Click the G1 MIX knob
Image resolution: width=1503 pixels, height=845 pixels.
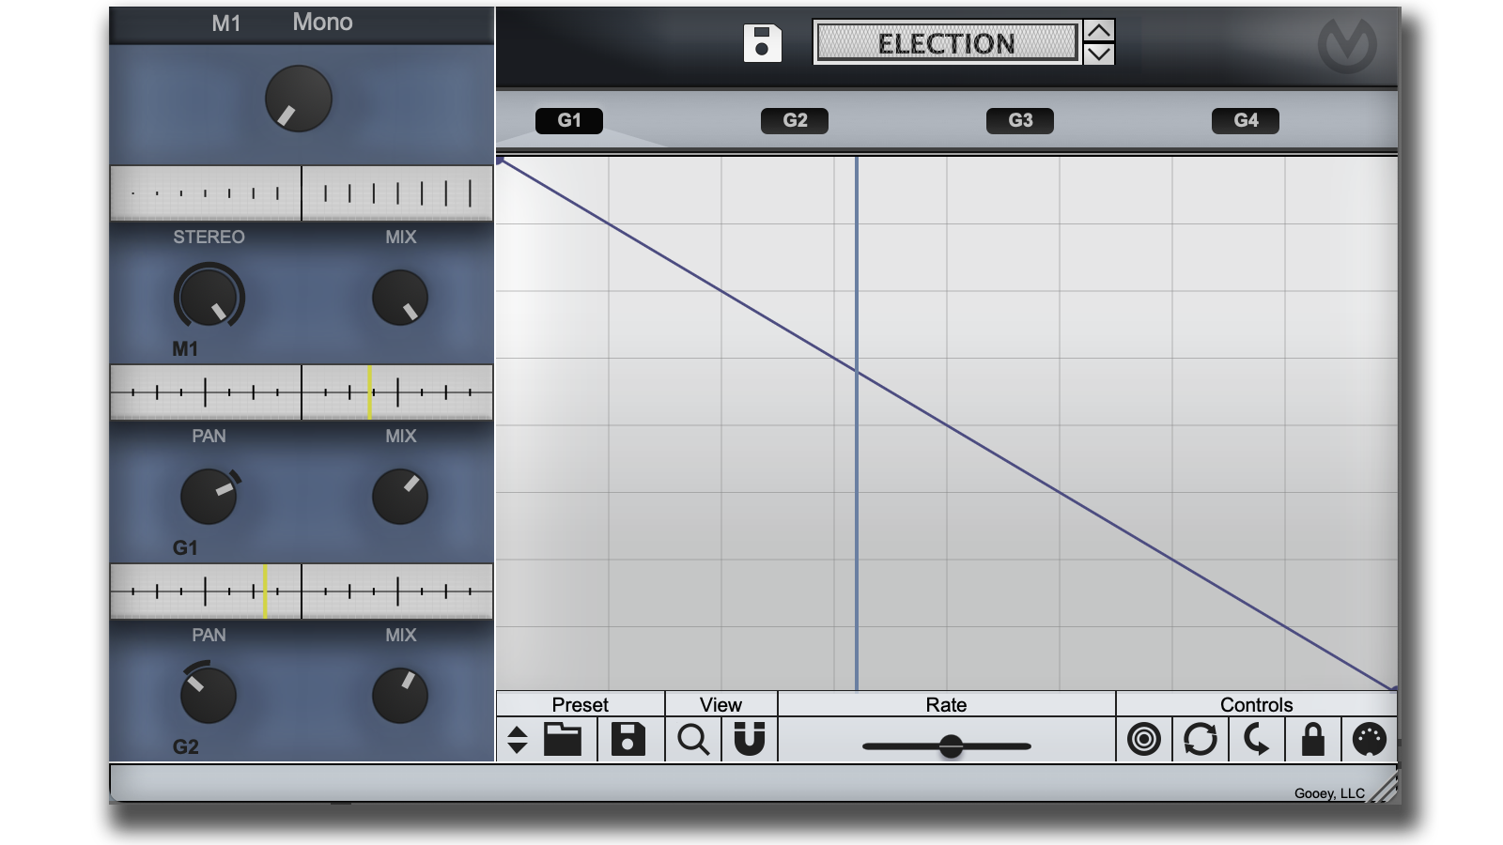pyautogui.click(x=400, y=497)
